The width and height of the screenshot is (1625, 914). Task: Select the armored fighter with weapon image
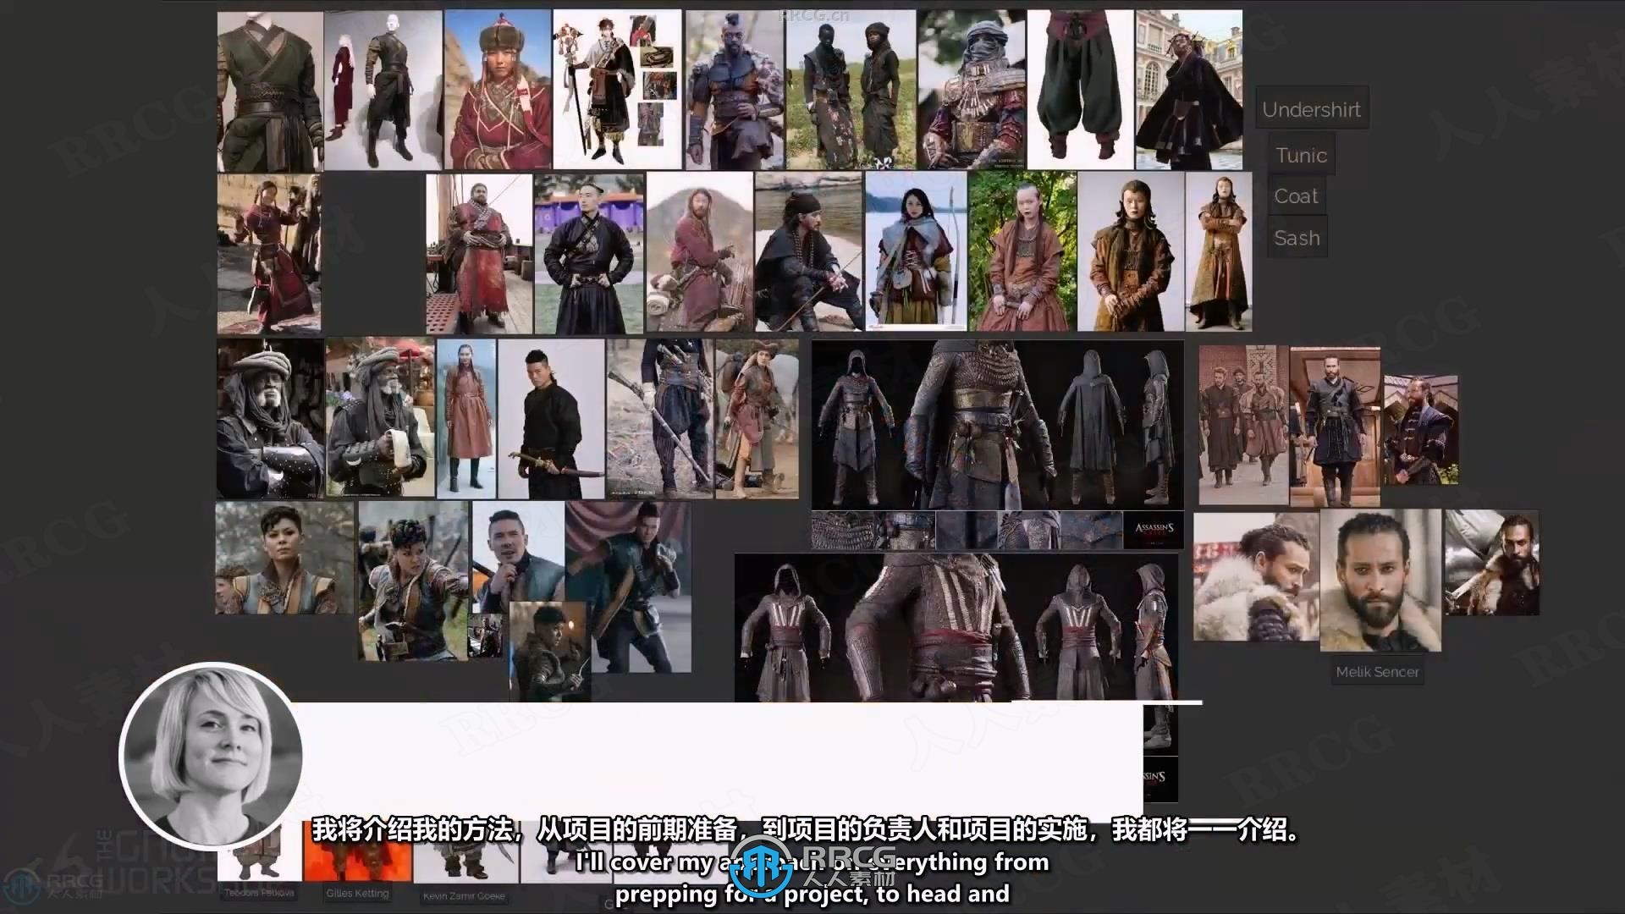click(548, 652)
